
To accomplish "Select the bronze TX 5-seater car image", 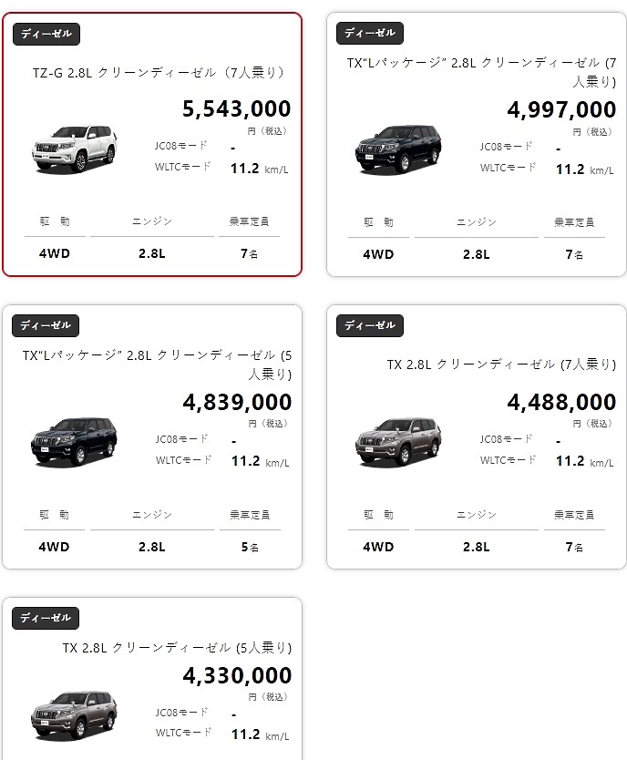I will pos(74,715).
